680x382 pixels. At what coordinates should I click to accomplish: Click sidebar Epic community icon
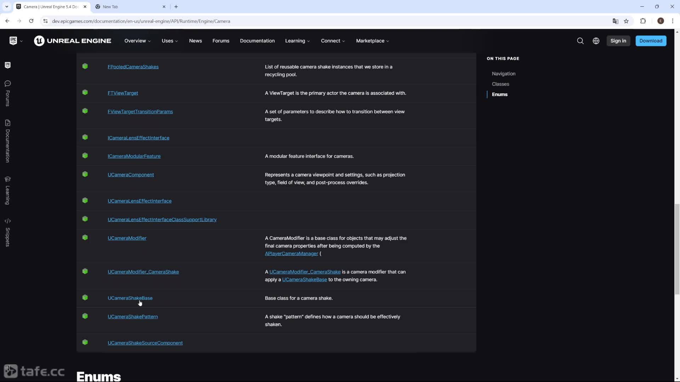(7, 65)
